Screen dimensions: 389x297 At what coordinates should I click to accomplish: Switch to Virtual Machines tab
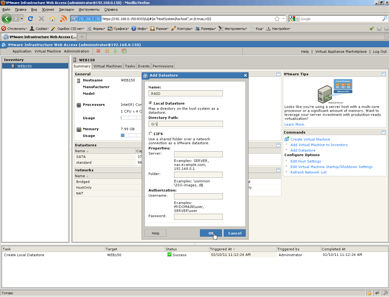pyautogui.click(x=108, y=66)
